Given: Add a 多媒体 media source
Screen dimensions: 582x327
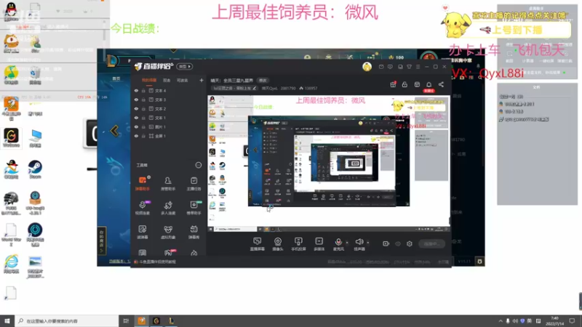Looking at the screenshot, I should (x=319, y=244).
